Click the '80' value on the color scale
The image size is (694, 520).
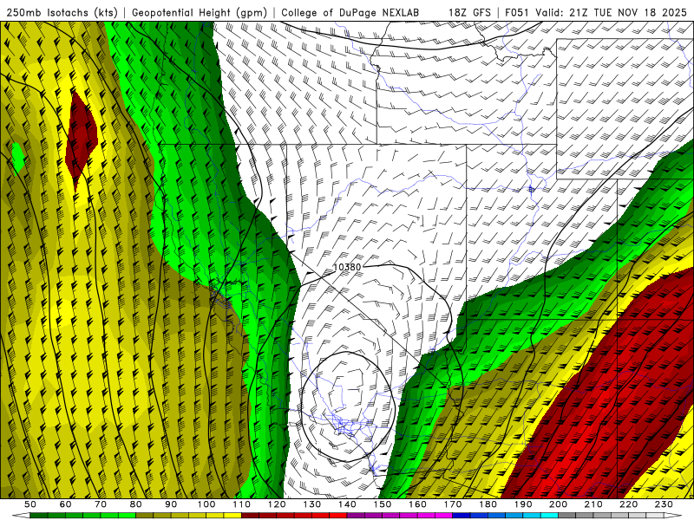click(136, 504)
